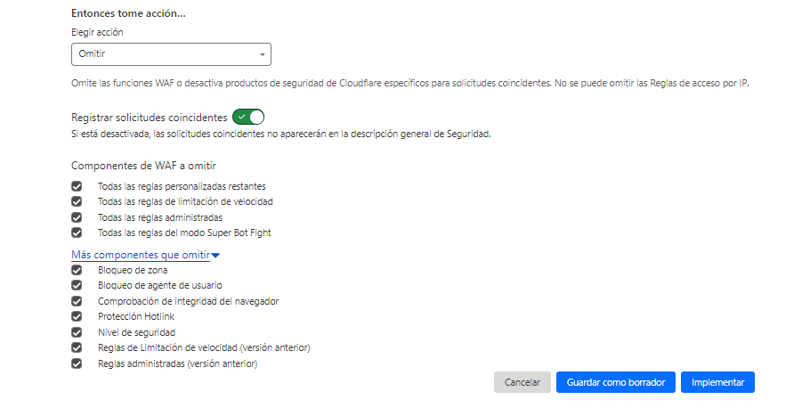The width and height of the screenshot is (802, 408).
Task: Uncheck Bloqueo de agente de usuario
Action: 77,285
